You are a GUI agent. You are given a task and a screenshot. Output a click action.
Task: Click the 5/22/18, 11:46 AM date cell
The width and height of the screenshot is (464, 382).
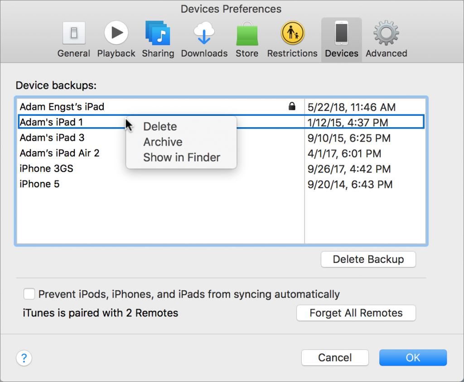352,107
